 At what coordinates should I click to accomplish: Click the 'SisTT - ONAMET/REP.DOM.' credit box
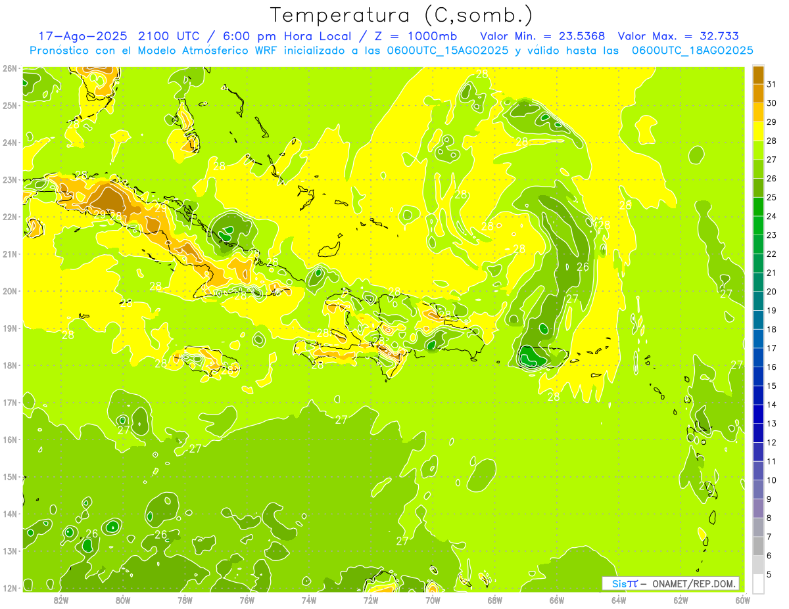click(671, 583)
